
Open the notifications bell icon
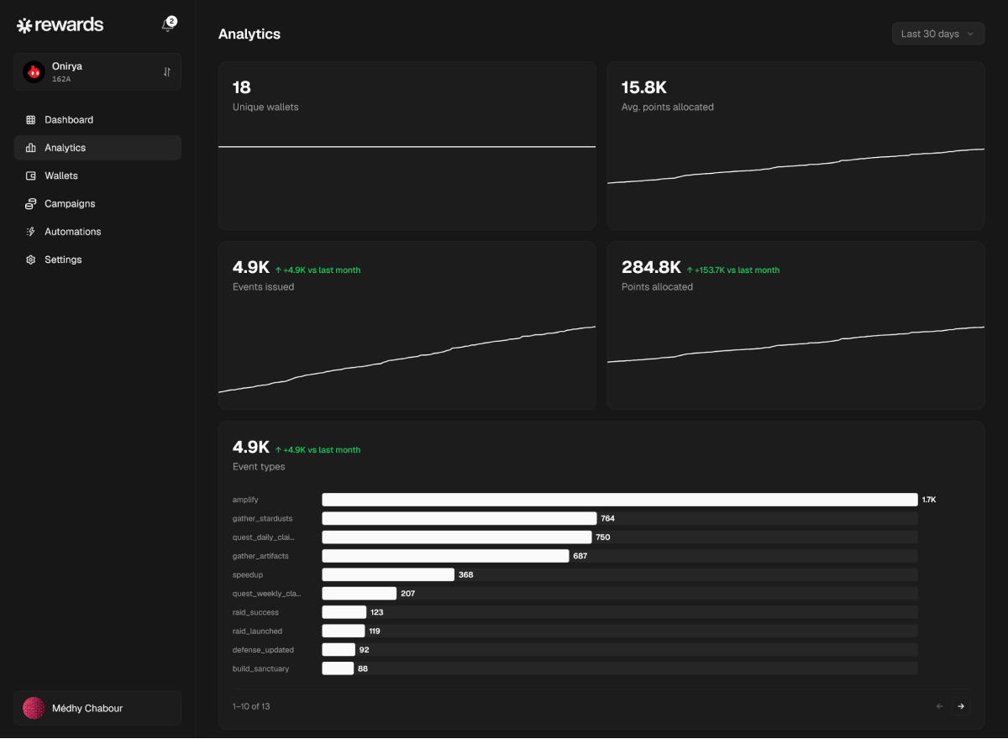(x=168, y=25)
